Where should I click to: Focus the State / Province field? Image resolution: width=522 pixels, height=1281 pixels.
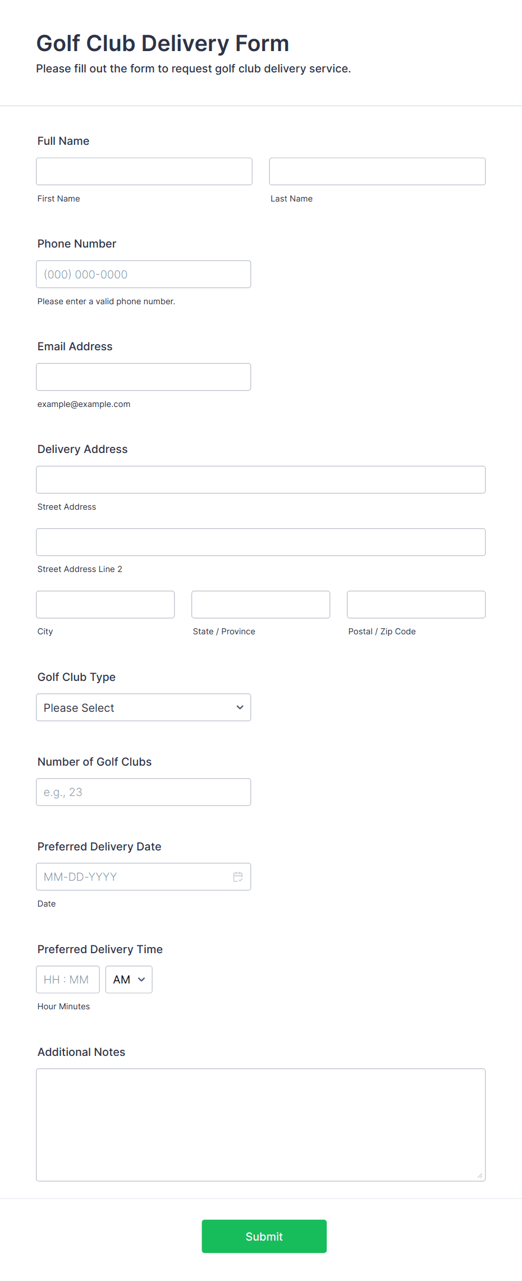click(x=261, y=605)
